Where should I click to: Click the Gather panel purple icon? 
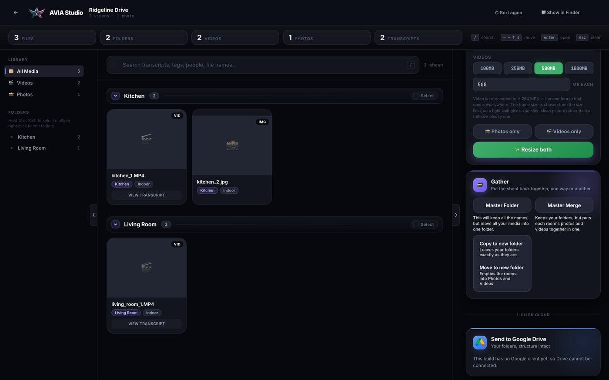[x=480, y=185]
